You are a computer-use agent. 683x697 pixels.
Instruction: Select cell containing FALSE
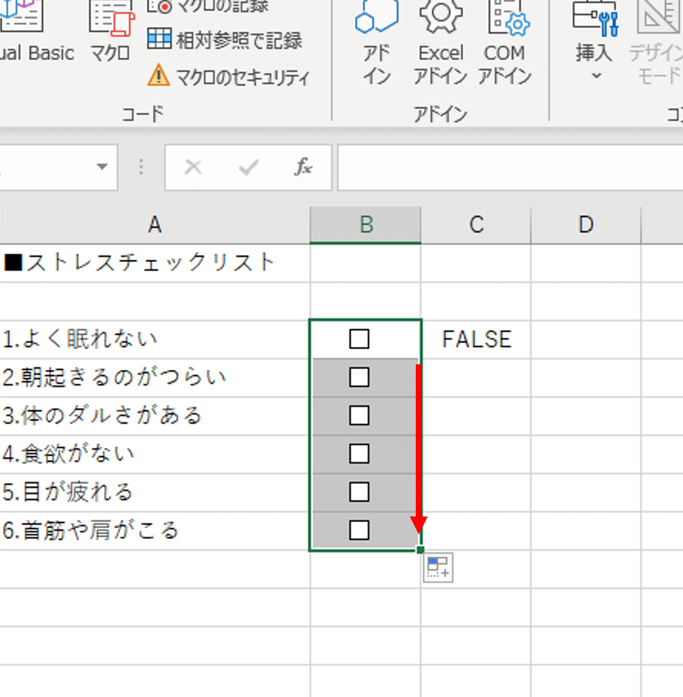coord(476,340)
